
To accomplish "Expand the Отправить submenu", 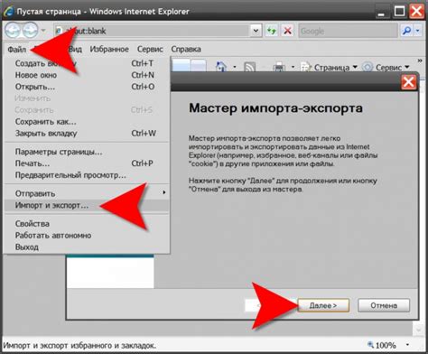I will 87,193.
